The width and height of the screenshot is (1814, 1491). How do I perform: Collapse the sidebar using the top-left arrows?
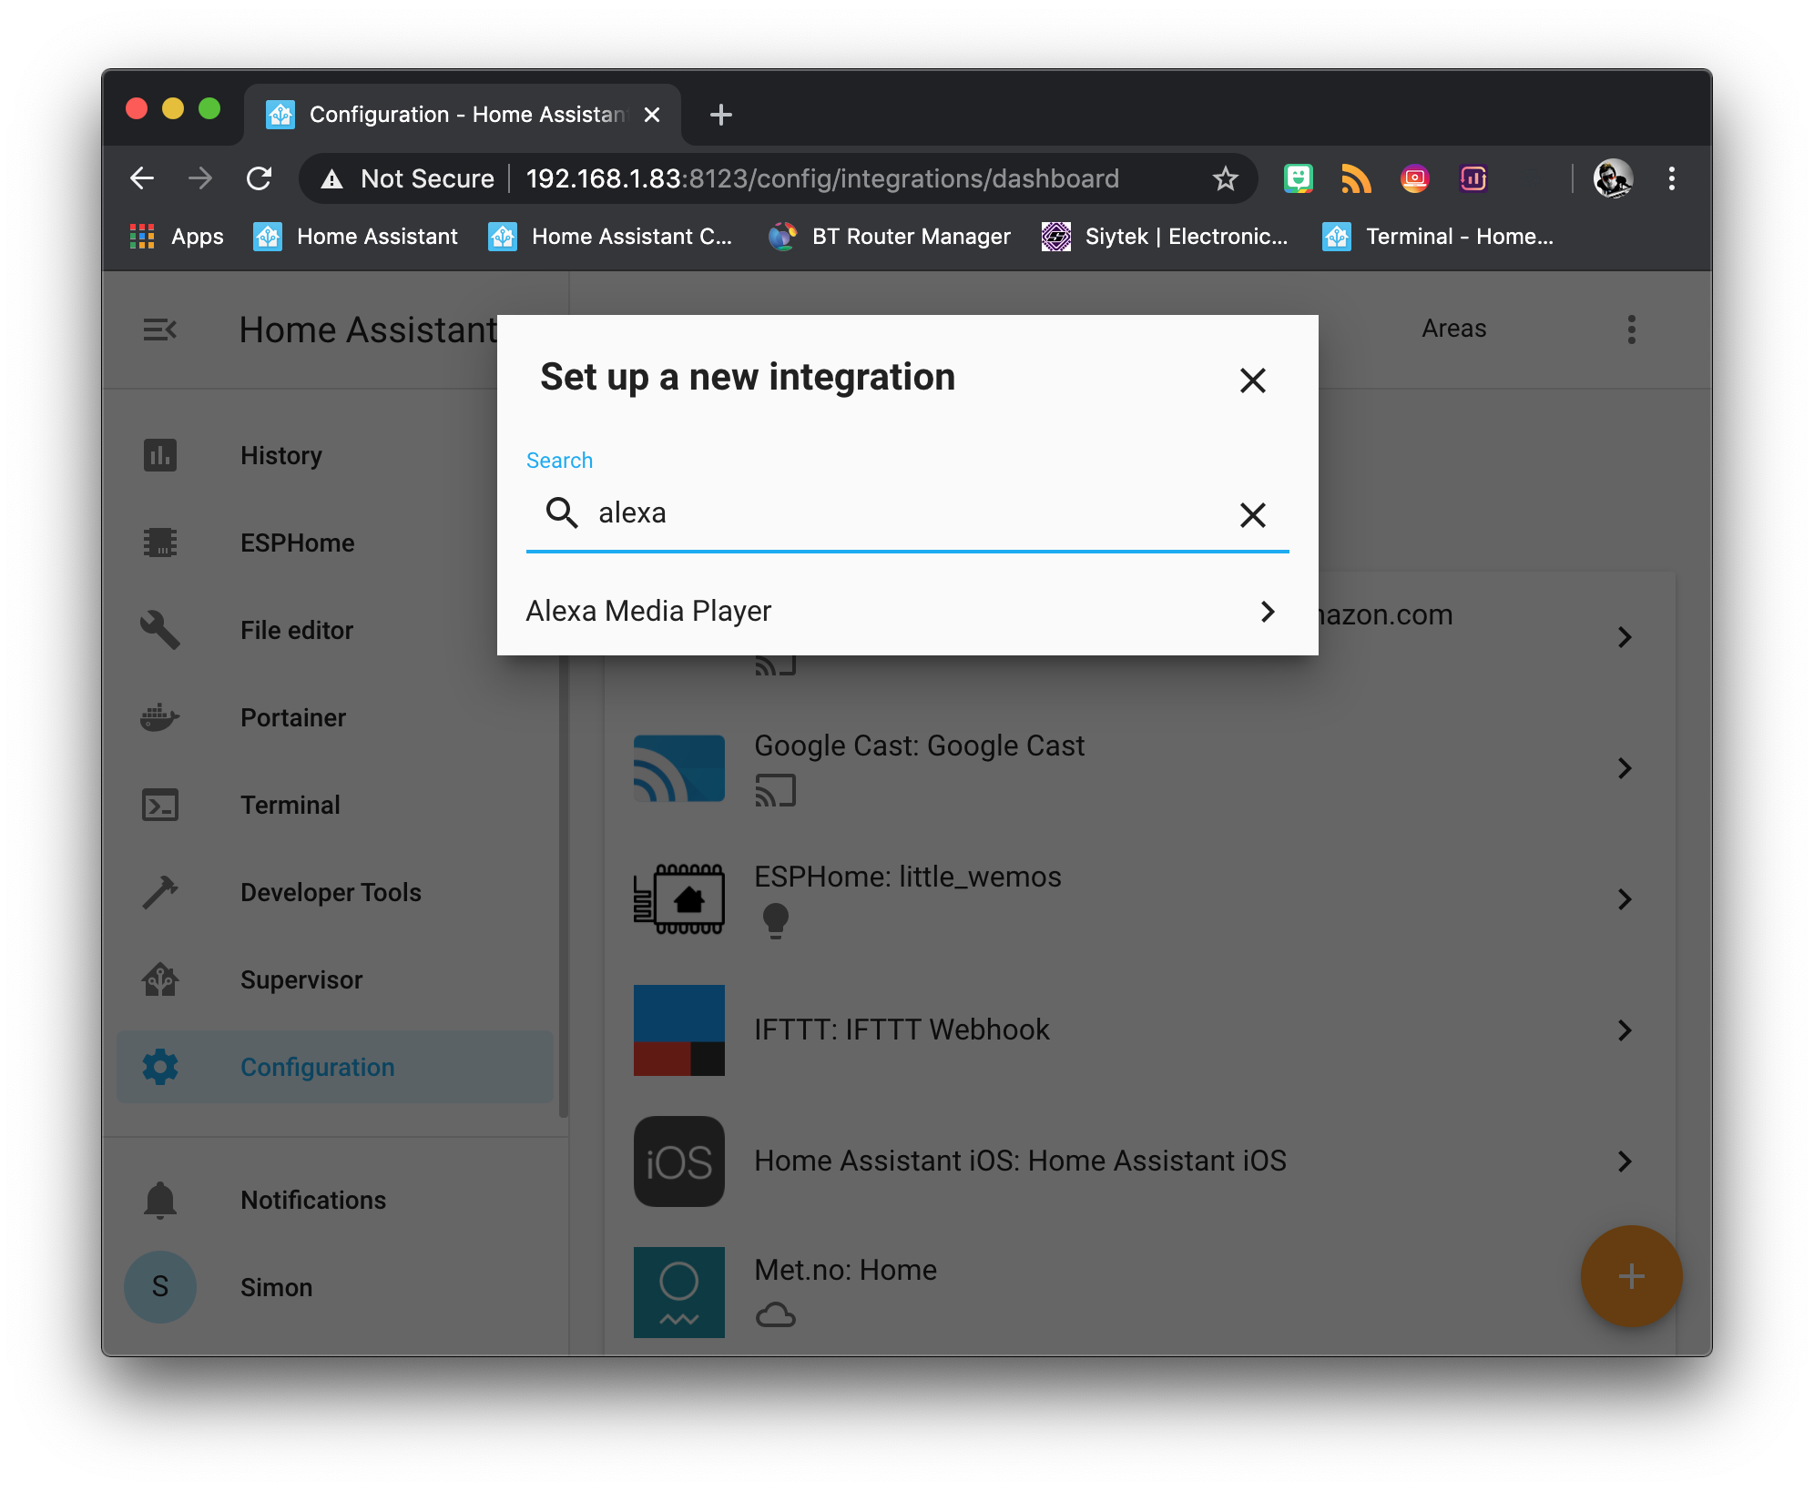click(160, 329)
